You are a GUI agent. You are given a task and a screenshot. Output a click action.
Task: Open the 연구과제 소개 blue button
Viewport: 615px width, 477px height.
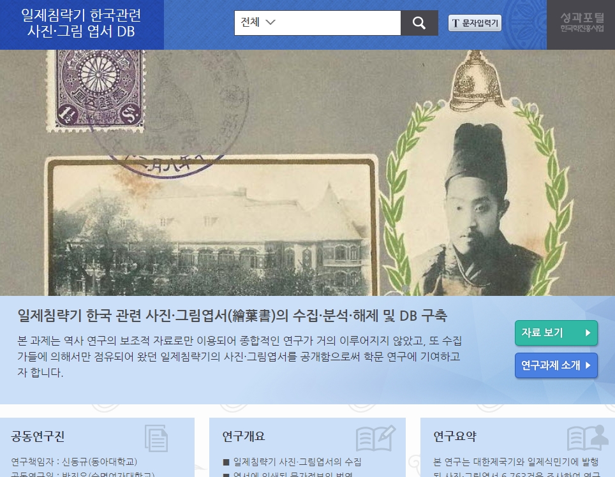pyautogui.click(x=556, y=365)
